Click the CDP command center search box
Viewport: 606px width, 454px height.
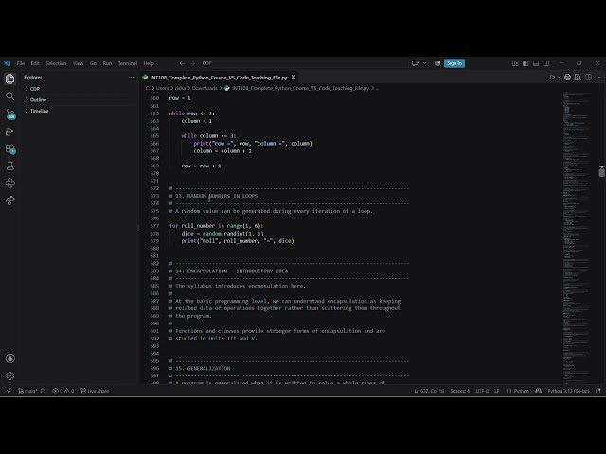click(303, 63)
